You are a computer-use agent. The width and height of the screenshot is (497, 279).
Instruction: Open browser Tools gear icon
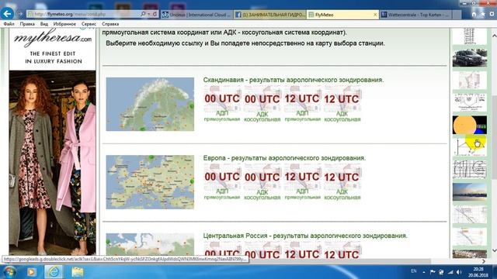[x=492, y=14]
